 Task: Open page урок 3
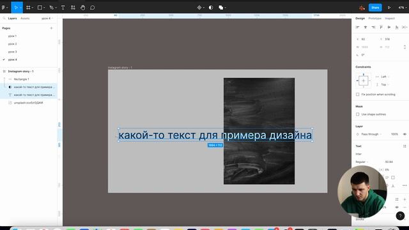pyautogui.click(x=12, y=52)
